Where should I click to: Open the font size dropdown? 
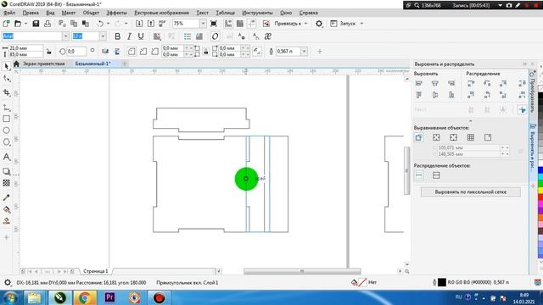pos(103,36)
